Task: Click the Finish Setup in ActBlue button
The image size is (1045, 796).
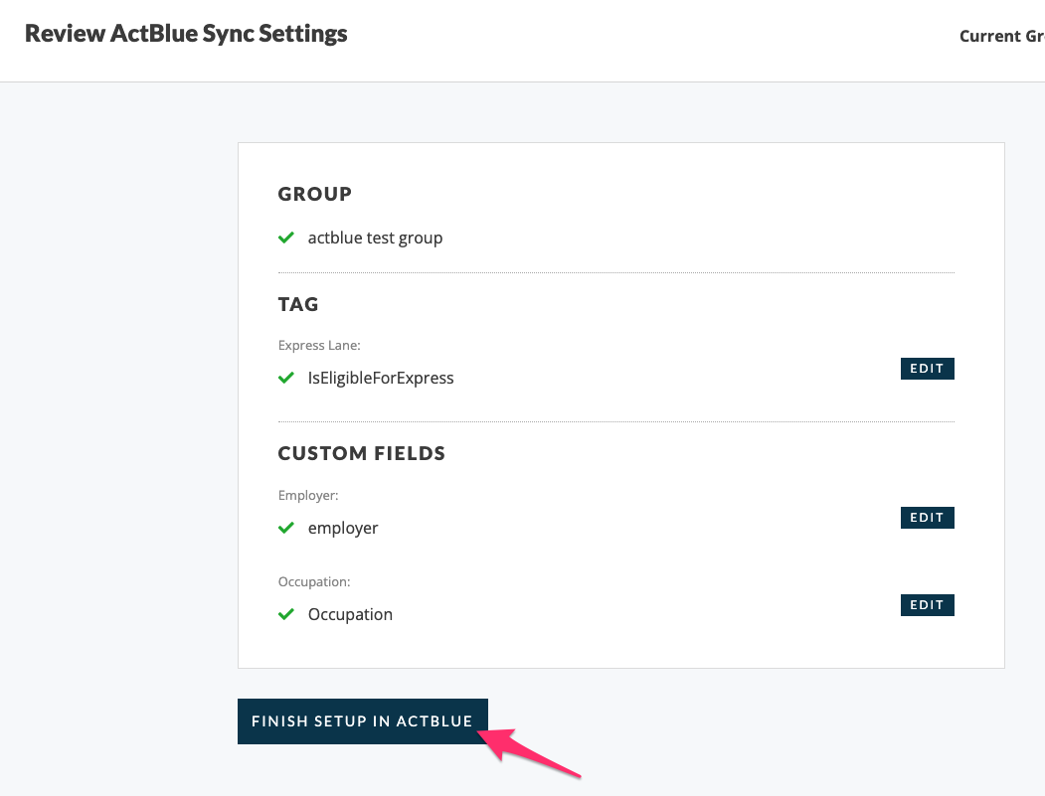Action: (x=363, y=721)
